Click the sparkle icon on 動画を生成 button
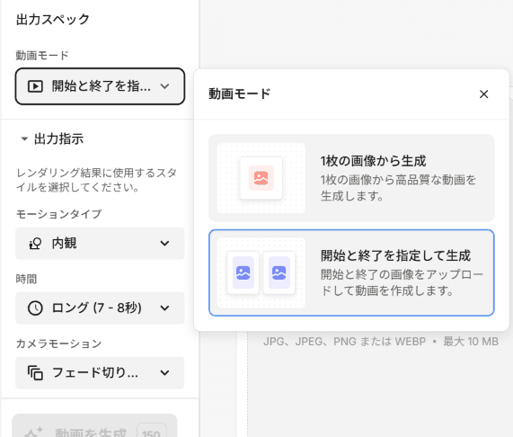513x437 pixels. pyautogui.click(x=34, y=432)
